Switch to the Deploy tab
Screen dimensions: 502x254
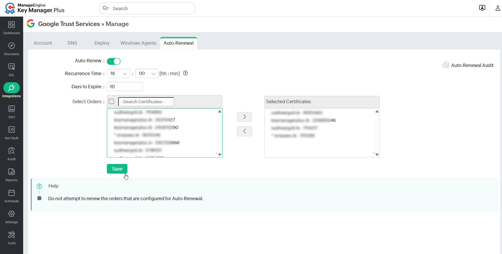102,43
